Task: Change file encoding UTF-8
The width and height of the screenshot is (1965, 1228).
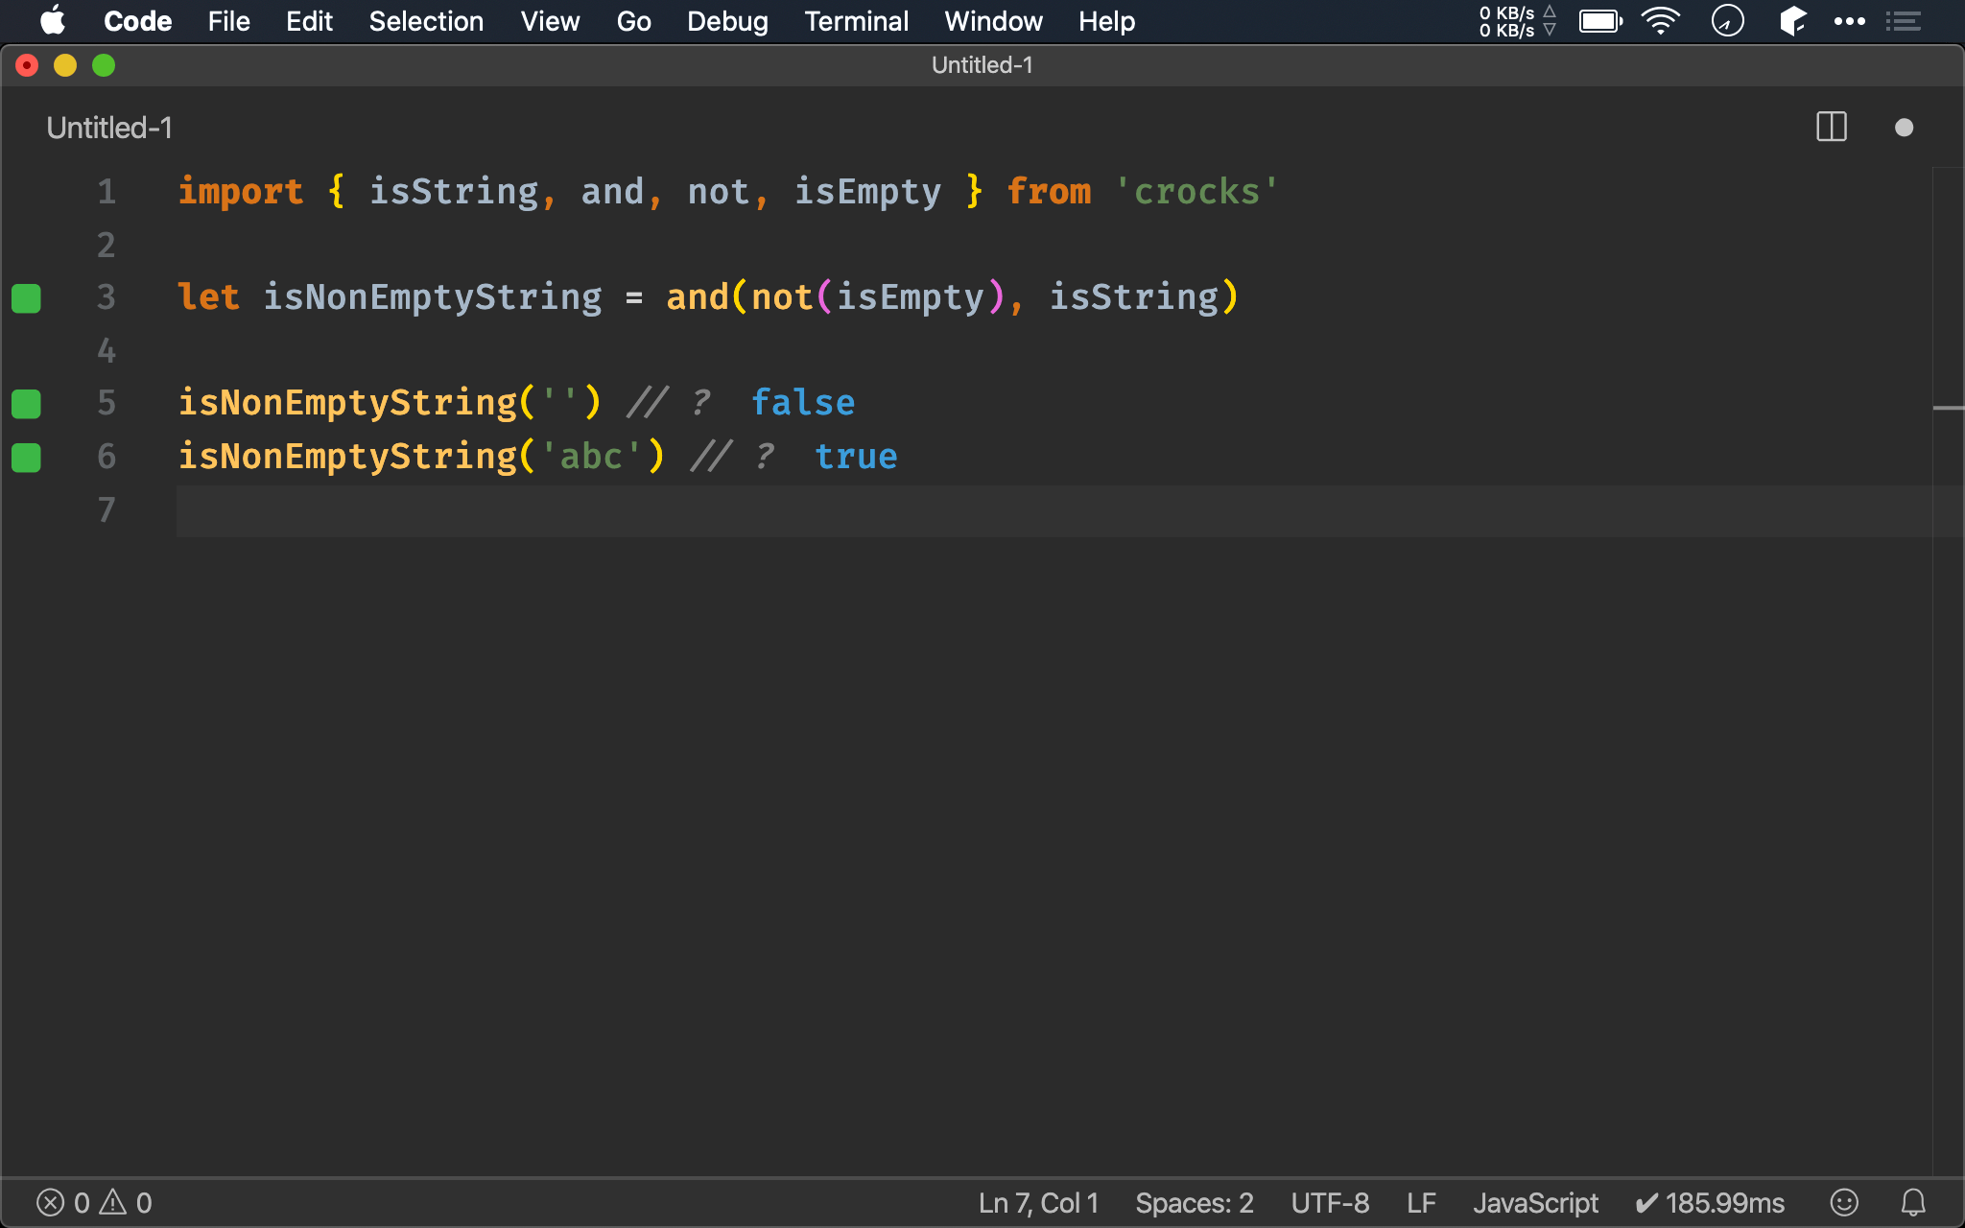Action: coord(1330,1203)
